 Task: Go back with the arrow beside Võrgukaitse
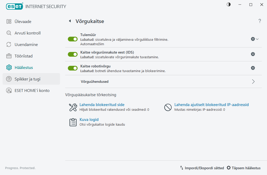(x=70, y=21)
